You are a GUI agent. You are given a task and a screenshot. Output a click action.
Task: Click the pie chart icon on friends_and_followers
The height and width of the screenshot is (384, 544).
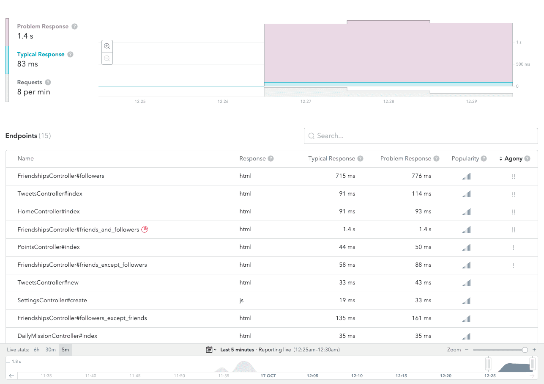click(x=145, y=229)
